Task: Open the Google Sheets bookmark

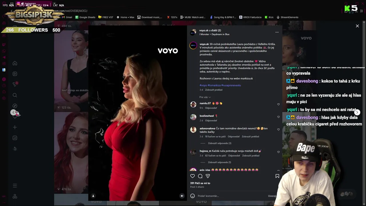Action: (x=85, y=17)
